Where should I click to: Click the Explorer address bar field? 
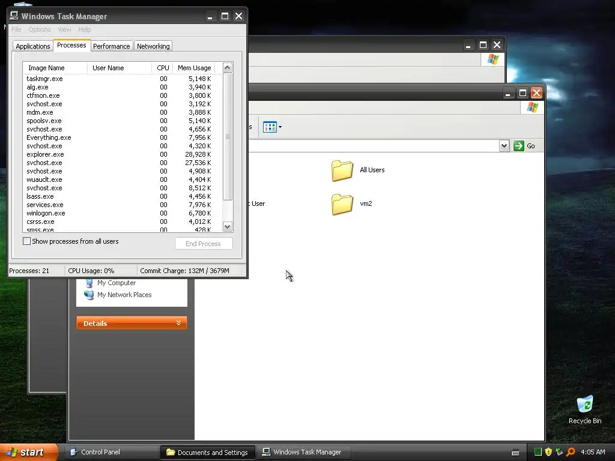click(373, 146)
